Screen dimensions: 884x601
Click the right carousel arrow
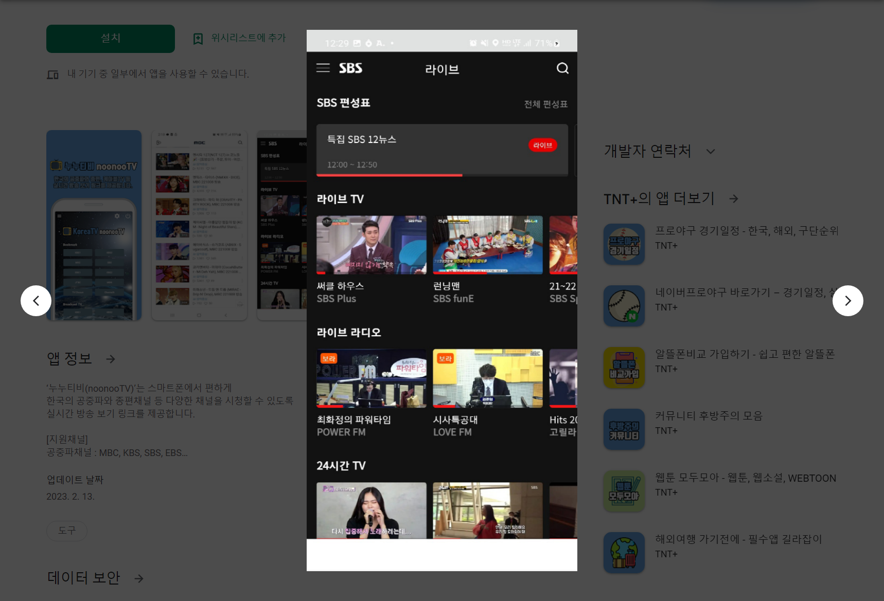(x=847, y=301)
